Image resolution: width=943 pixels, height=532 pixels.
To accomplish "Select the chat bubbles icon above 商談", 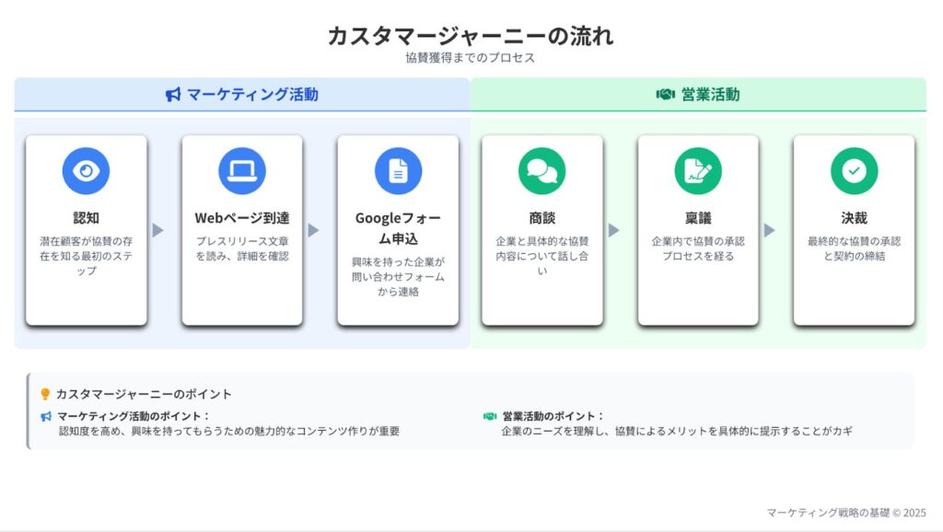I will [x=541, y=171].
